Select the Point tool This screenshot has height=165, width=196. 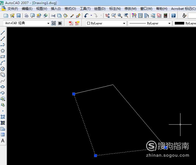click(3, 111)
